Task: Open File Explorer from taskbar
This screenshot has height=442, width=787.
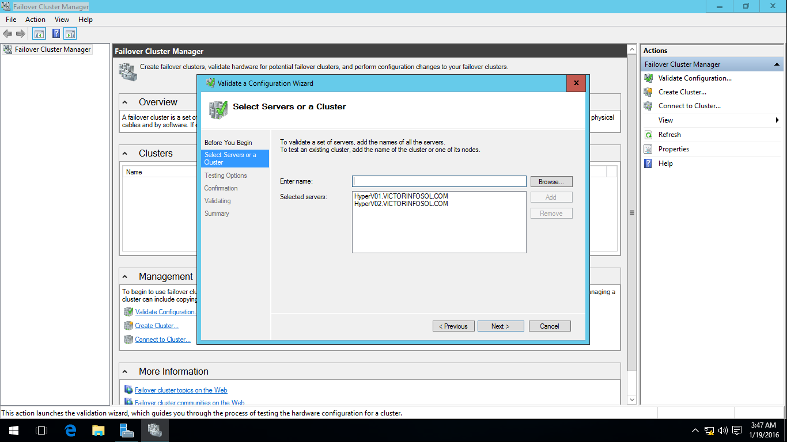Action: [x=99, y=430]
